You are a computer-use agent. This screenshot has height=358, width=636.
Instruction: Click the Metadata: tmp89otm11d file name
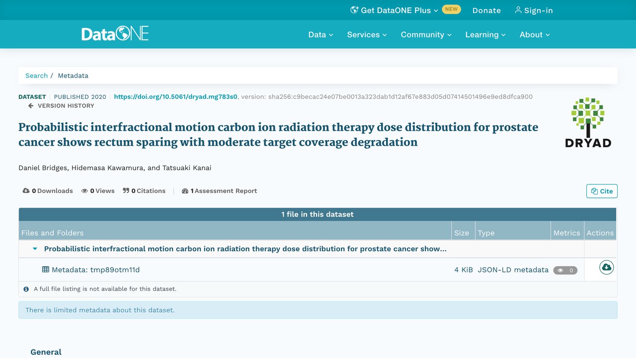coord(95,269)
